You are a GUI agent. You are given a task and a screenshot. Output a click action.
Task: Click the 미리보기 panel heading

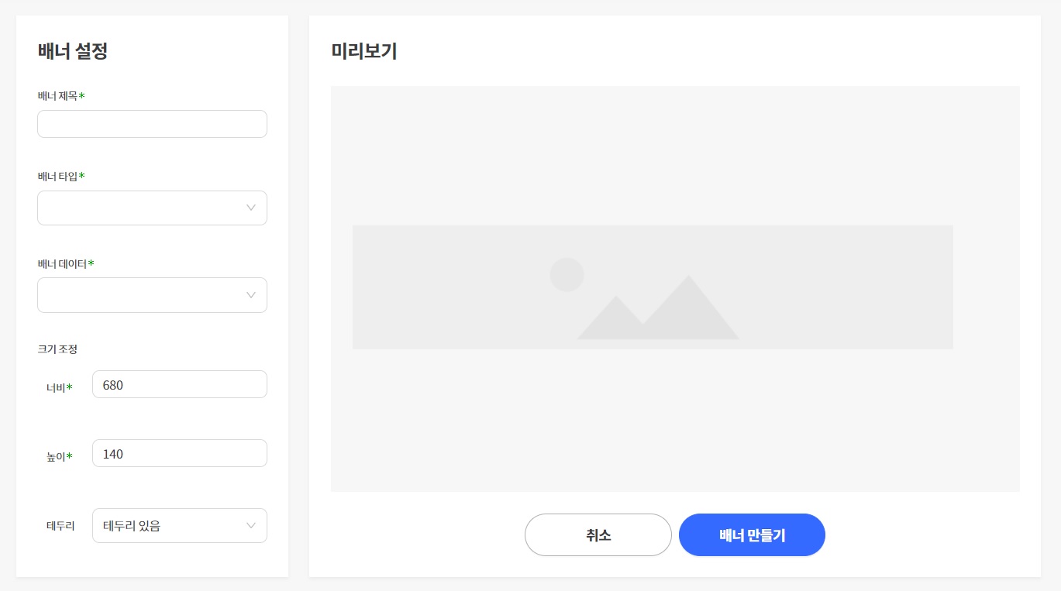(363, 52)
